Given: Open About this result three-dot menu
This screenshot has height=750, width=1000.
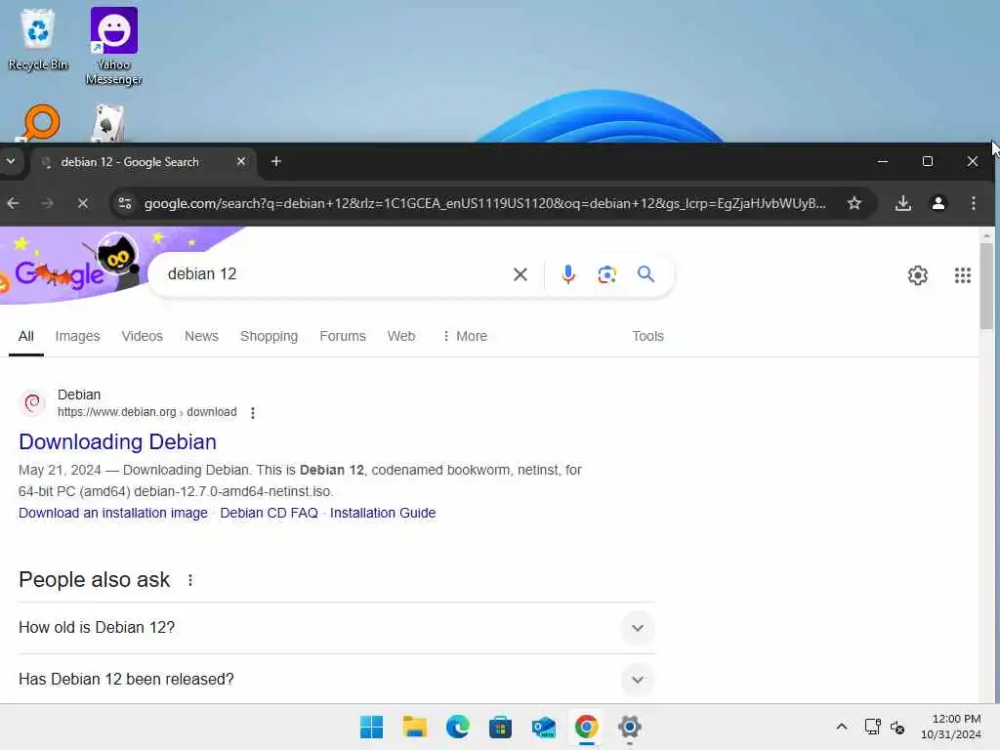Looking at the screenshot, I should point(253,413).
